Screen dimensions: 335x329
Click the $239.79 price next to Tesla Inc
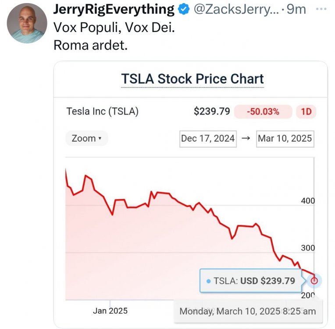click(212, 111)
